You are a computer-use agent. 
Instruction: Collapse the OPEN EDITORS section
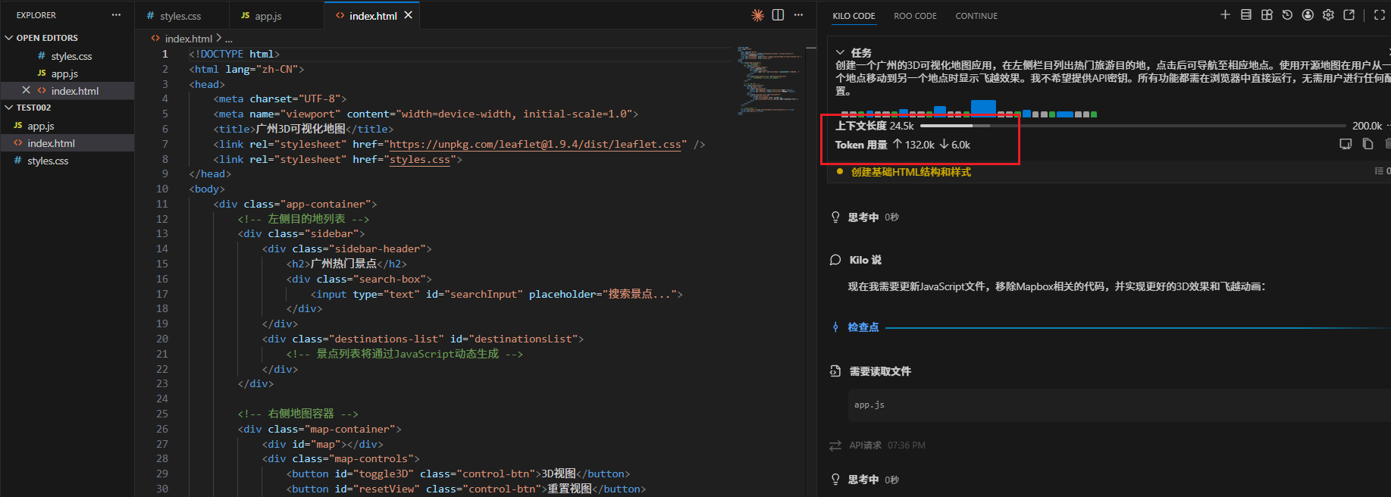(9, 38)
